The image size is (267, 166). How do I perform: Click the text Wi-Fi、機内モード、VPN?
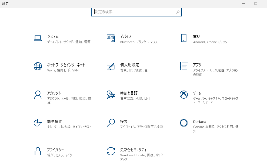click(x=63, y=70)
